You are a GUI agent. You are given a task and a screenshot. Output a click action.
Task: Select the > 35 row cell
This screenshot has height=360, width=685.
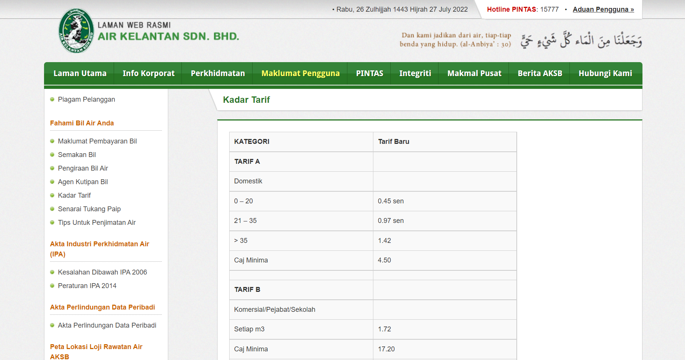click(301, 241)
